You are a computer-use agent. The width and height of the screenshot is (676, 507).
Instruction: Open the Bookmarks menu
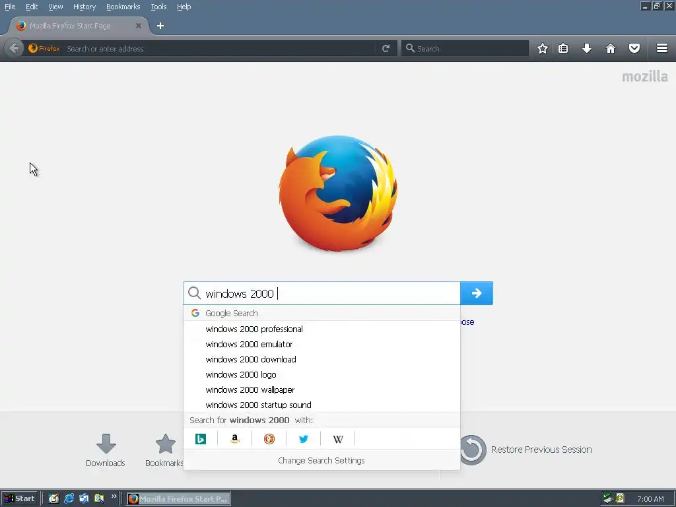(x=123, y=7)
